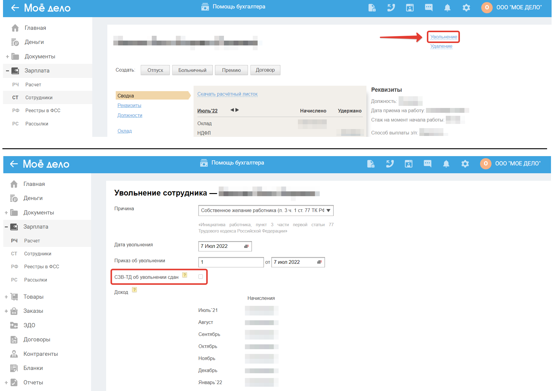Screen dimensions: 554x391
Task: Expand the Документы section in the top screenshot sidebar
Action: coord(8,57)
